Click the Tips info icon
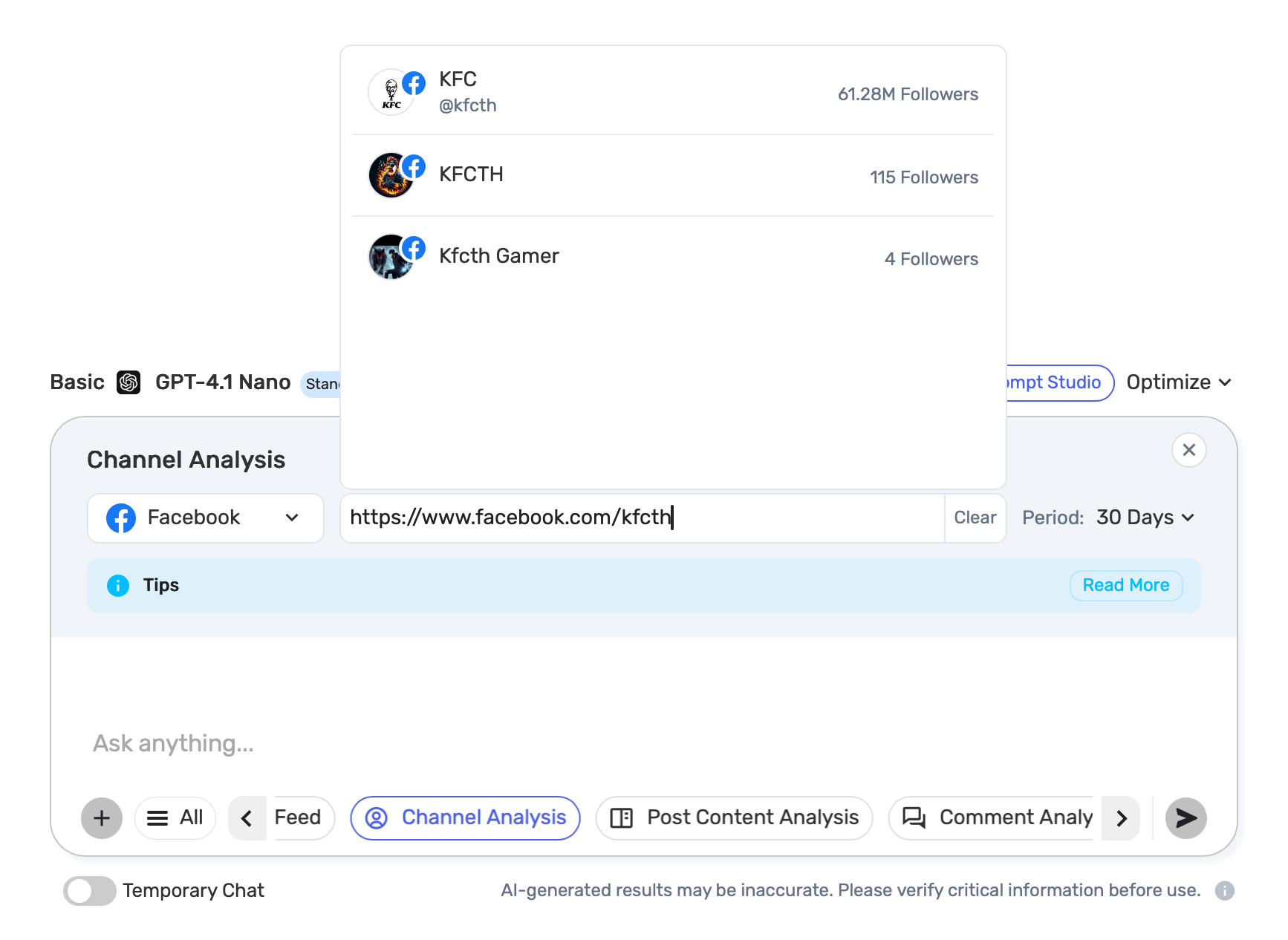The image size is (1288, 940). click(118, 586)
